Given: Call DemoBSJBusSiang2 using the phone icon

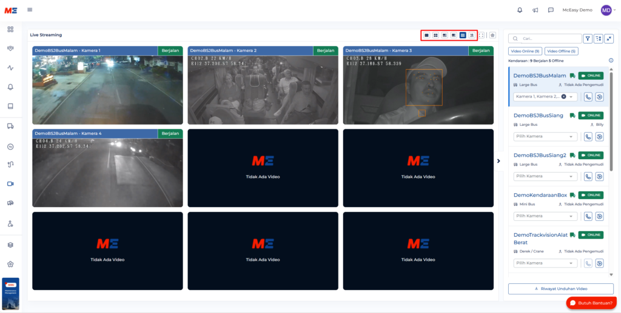Looking at the screenshot, I should tap(588, 176).
